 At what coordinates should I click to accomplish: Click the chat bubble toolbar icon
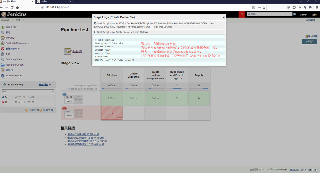310,8
